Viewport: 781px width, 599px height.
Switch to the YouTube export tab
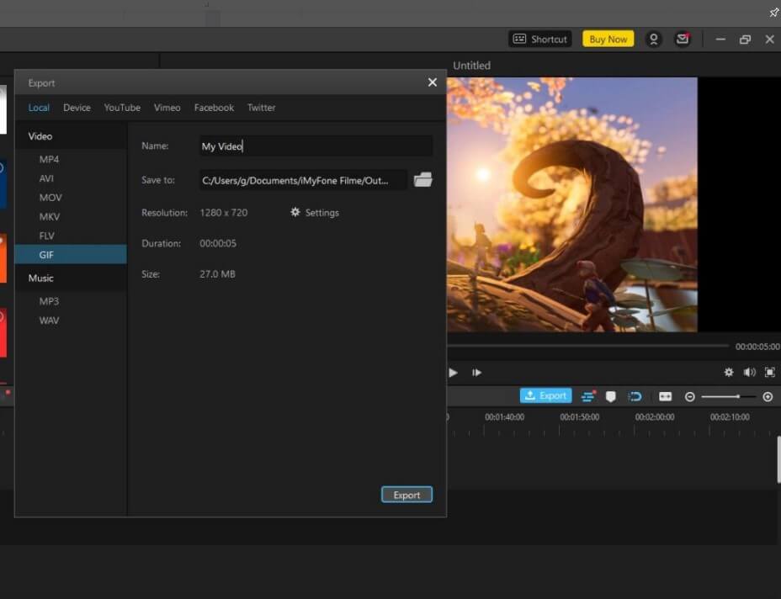[122, 108]
